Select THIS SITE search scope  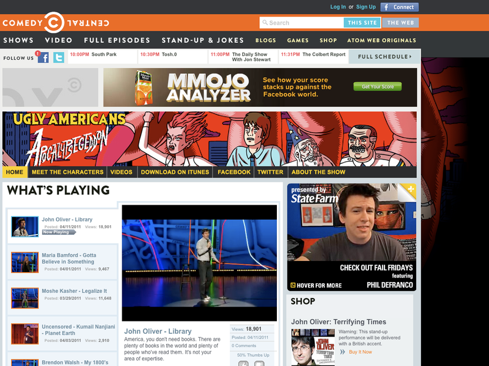pos(362,23)
